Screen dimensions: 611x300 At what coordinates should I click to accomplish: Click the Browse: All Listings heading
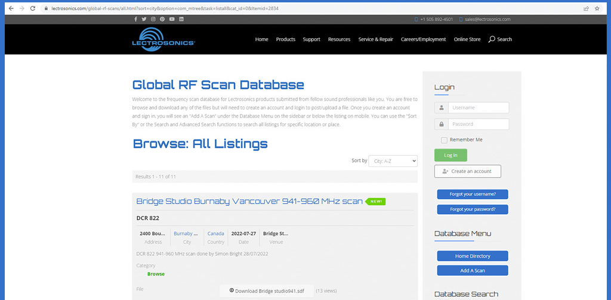coord(200,144)
